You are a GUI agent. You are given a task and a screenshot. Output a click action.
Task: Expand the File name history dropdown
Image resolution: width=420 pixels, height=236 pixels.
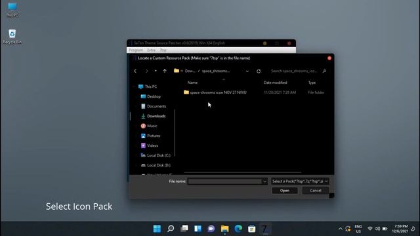pos(264,182)
